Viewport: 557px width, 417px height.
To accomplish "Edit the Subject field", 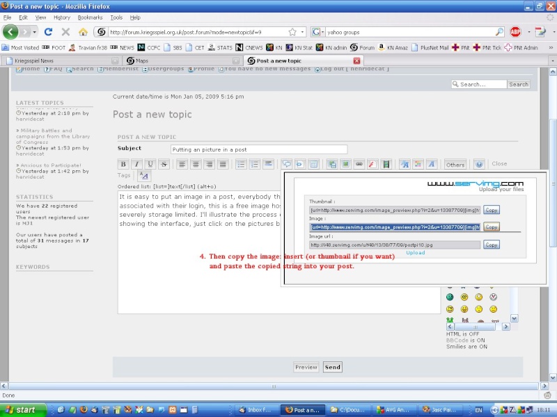I will coord(259,149).
